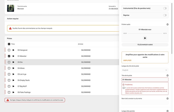This screenshot has width=174, height=112.
Task: Click the Monster album cover thumbnail
Action: click(11, 8)
